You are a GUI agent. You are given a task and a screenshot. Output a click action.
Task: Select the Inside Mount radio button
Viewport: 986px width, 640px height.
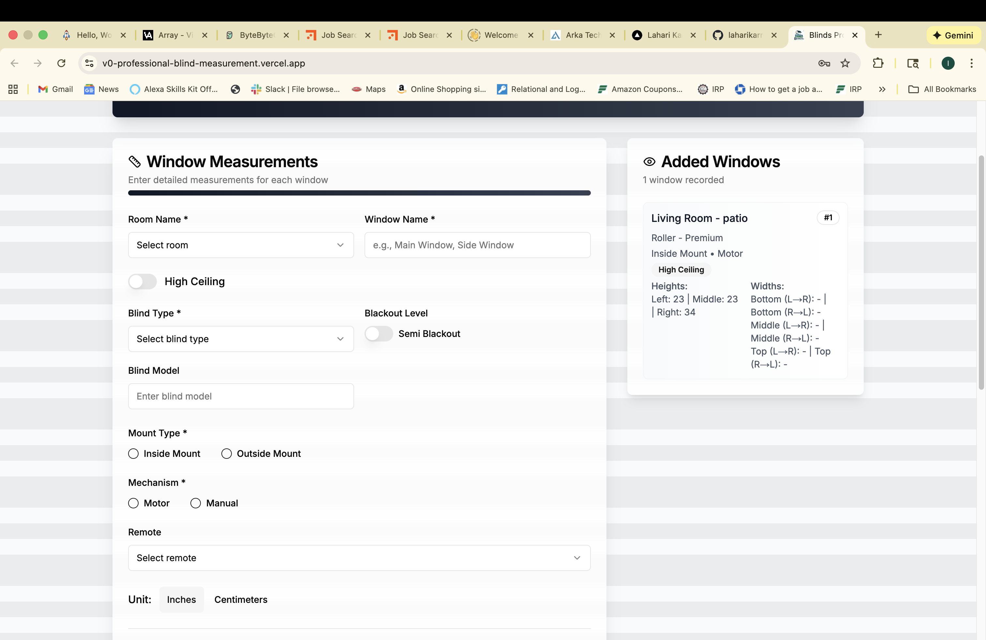[133, 454]
